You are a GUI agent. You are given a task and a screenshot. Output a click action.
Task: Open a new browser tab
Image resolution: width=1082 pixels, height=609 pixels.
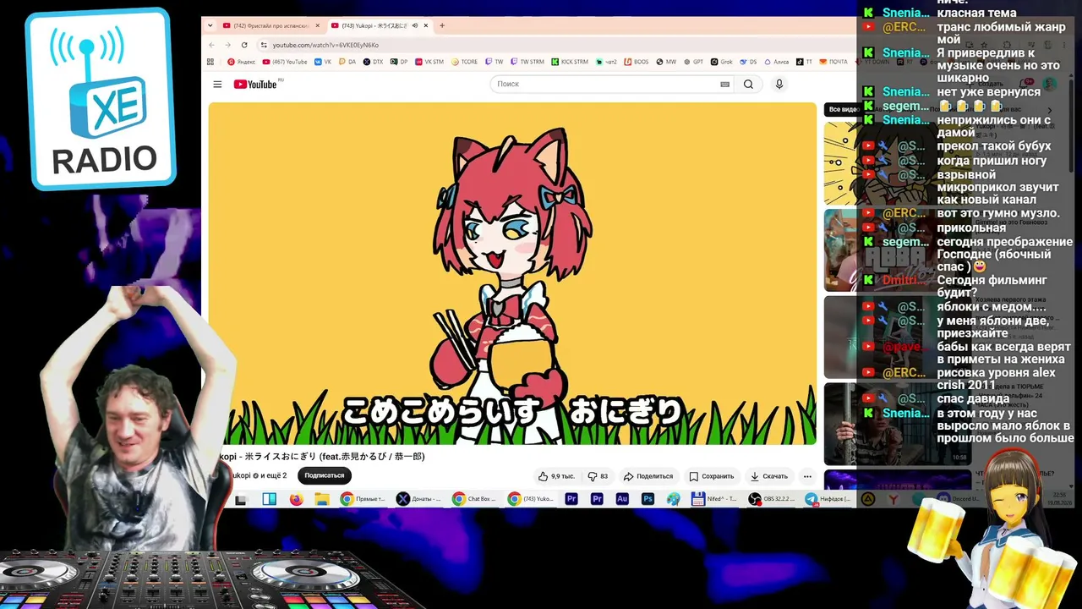click(441, 25)
